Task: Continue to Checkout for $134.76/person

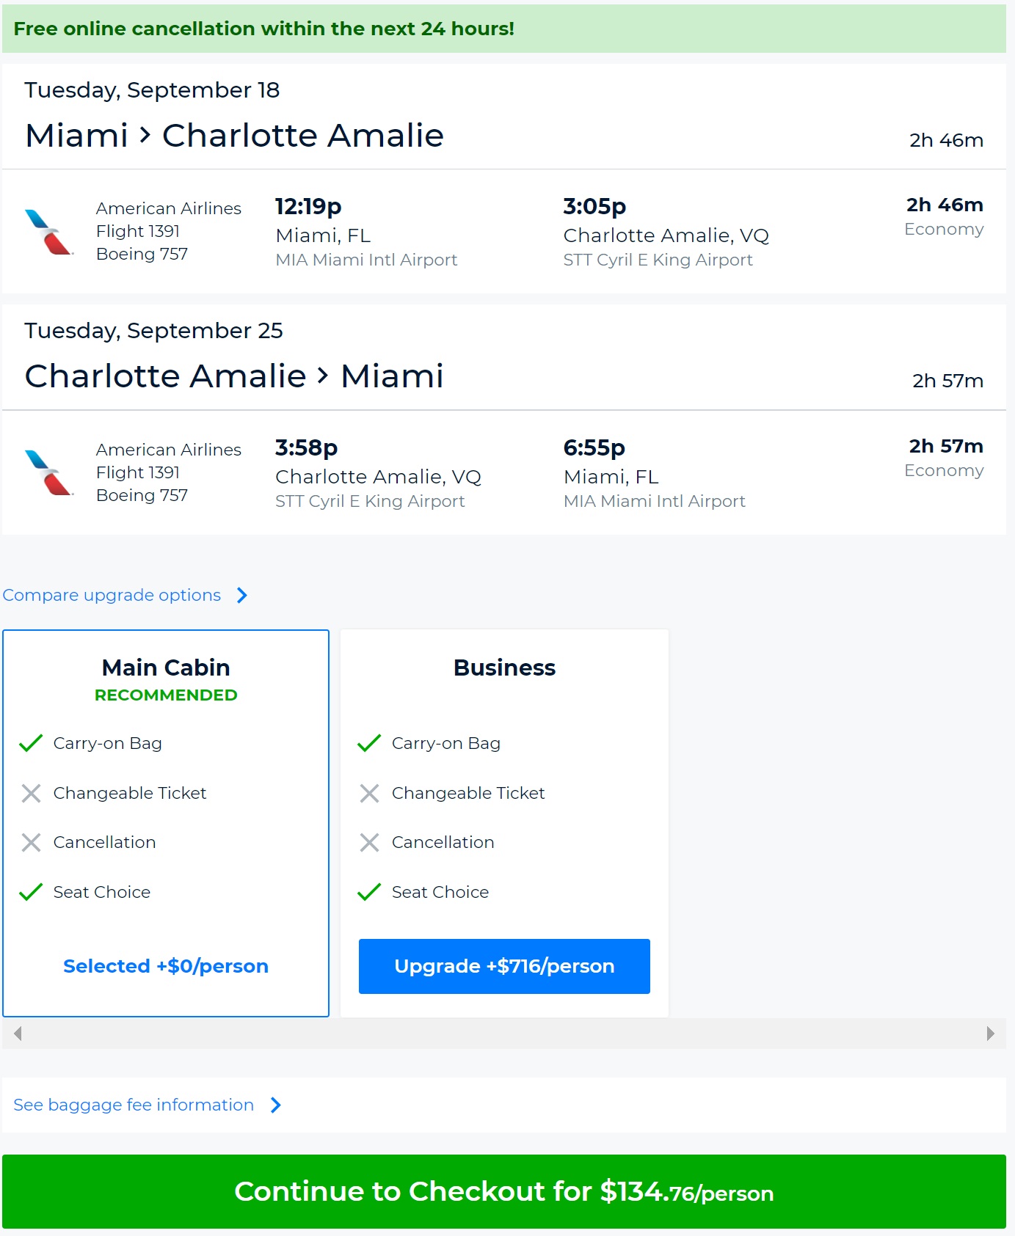Action: coord(504,1191)
